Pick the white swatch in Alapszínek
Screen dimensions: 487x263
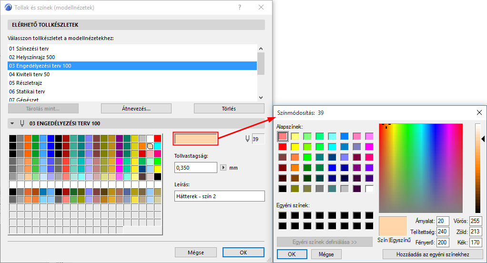[x=369, y=189]
